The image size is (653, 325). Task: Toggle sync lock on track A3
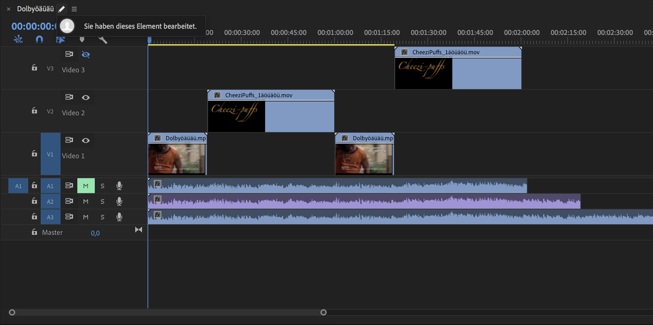point(69,217)
